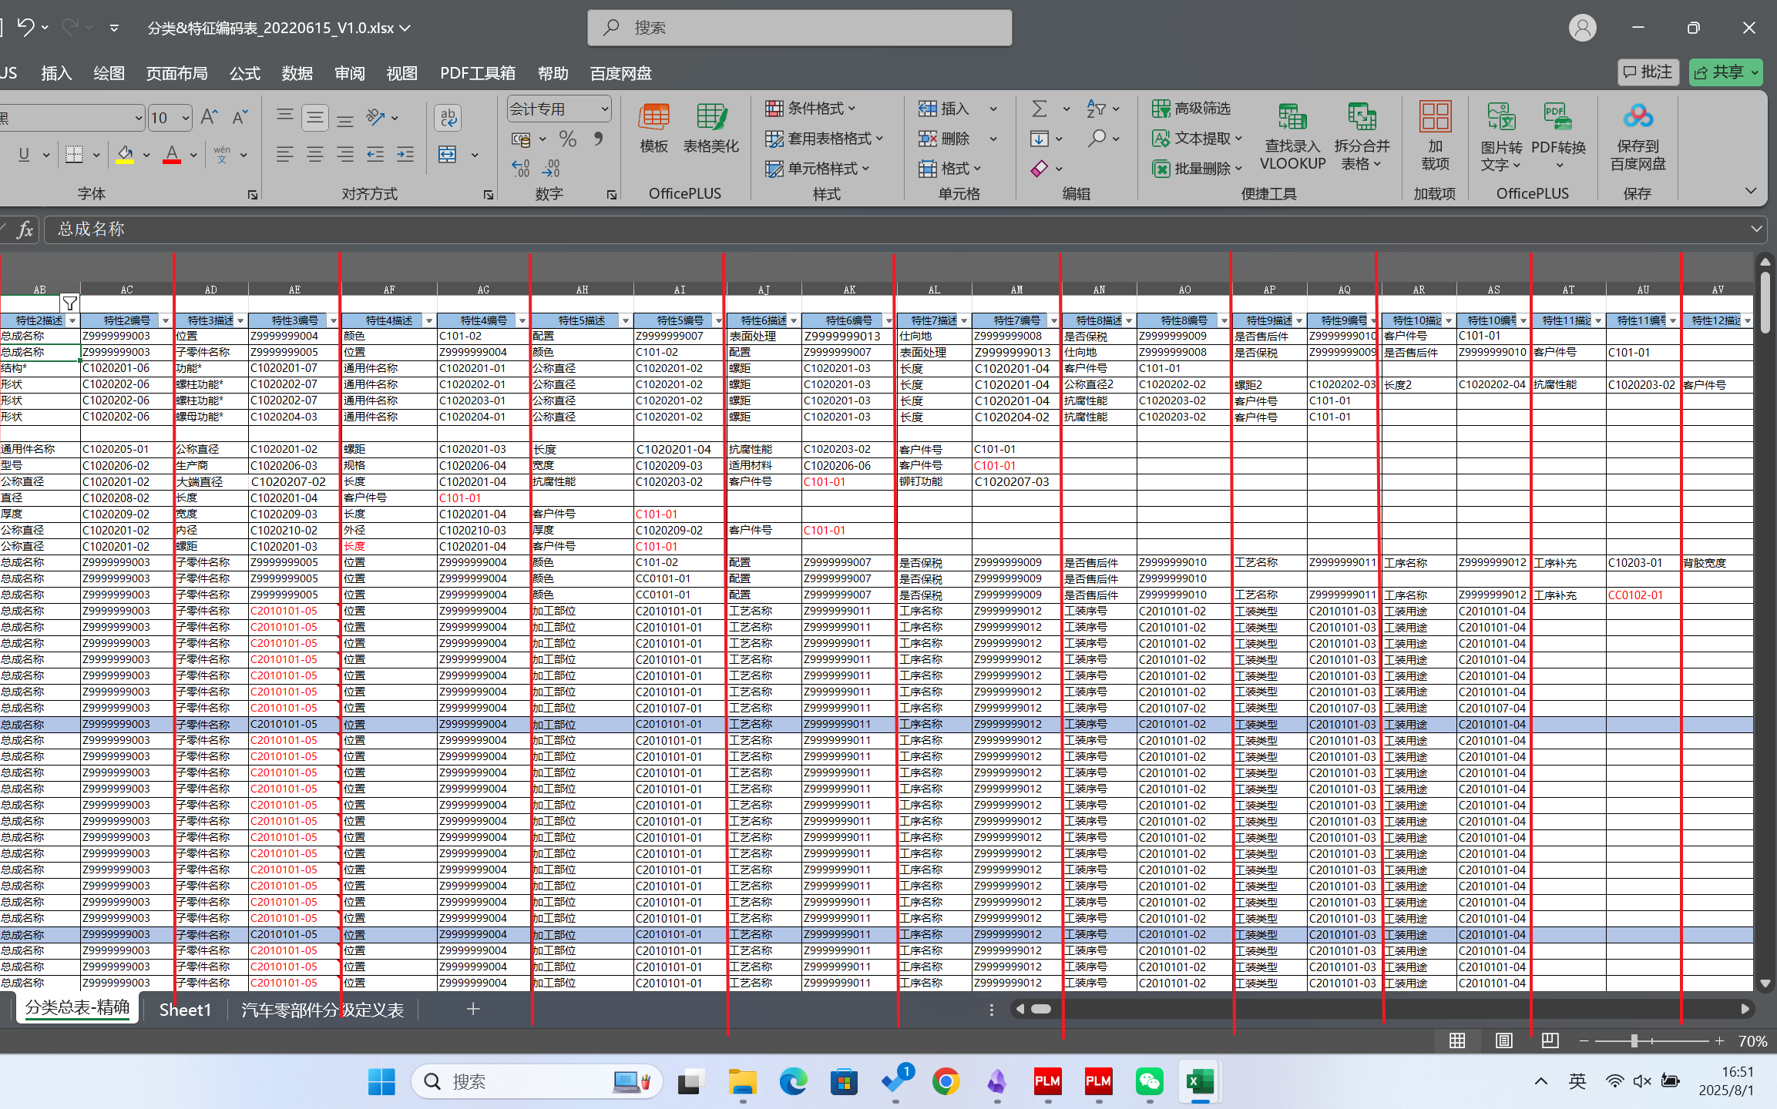Increase font size with the larger A icon
This screenshot has width=1777, height=1109.
point(209,117)
